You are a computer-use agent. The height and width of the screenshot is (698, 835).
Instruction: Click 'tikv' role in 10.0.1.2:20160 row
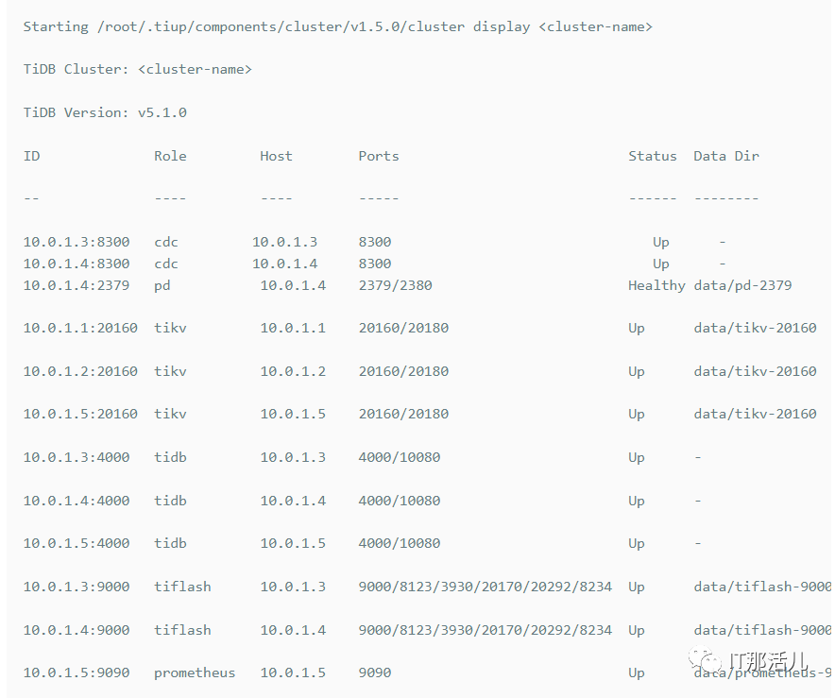[x=170, y=371]
